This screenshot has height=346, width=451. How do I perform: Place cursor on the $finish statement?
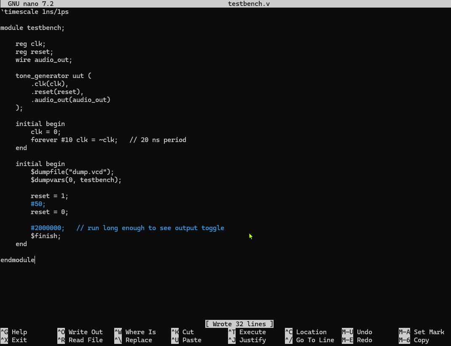[46, 236]
